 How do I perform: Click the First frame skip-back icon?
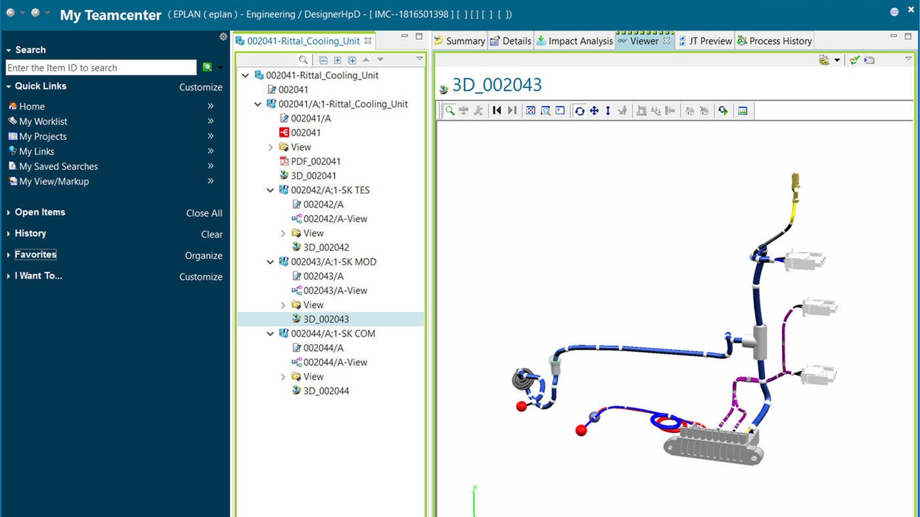tap(497, 111)
